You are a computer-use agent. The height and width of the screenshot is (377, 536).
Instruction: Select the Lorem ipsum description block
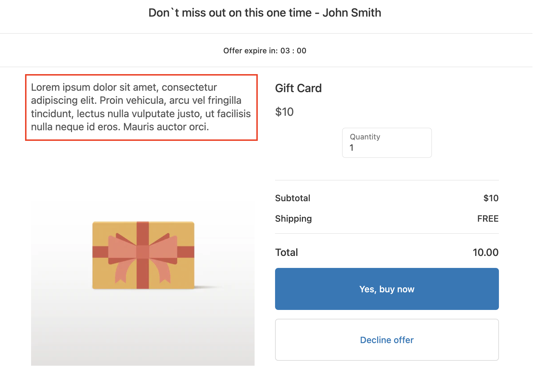[x=141, y=107]
